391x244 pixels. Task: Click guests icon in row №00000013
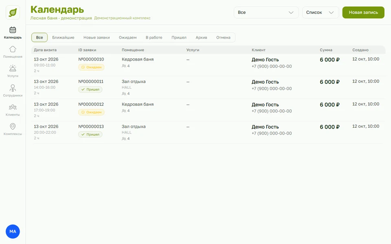coord(124,139)
